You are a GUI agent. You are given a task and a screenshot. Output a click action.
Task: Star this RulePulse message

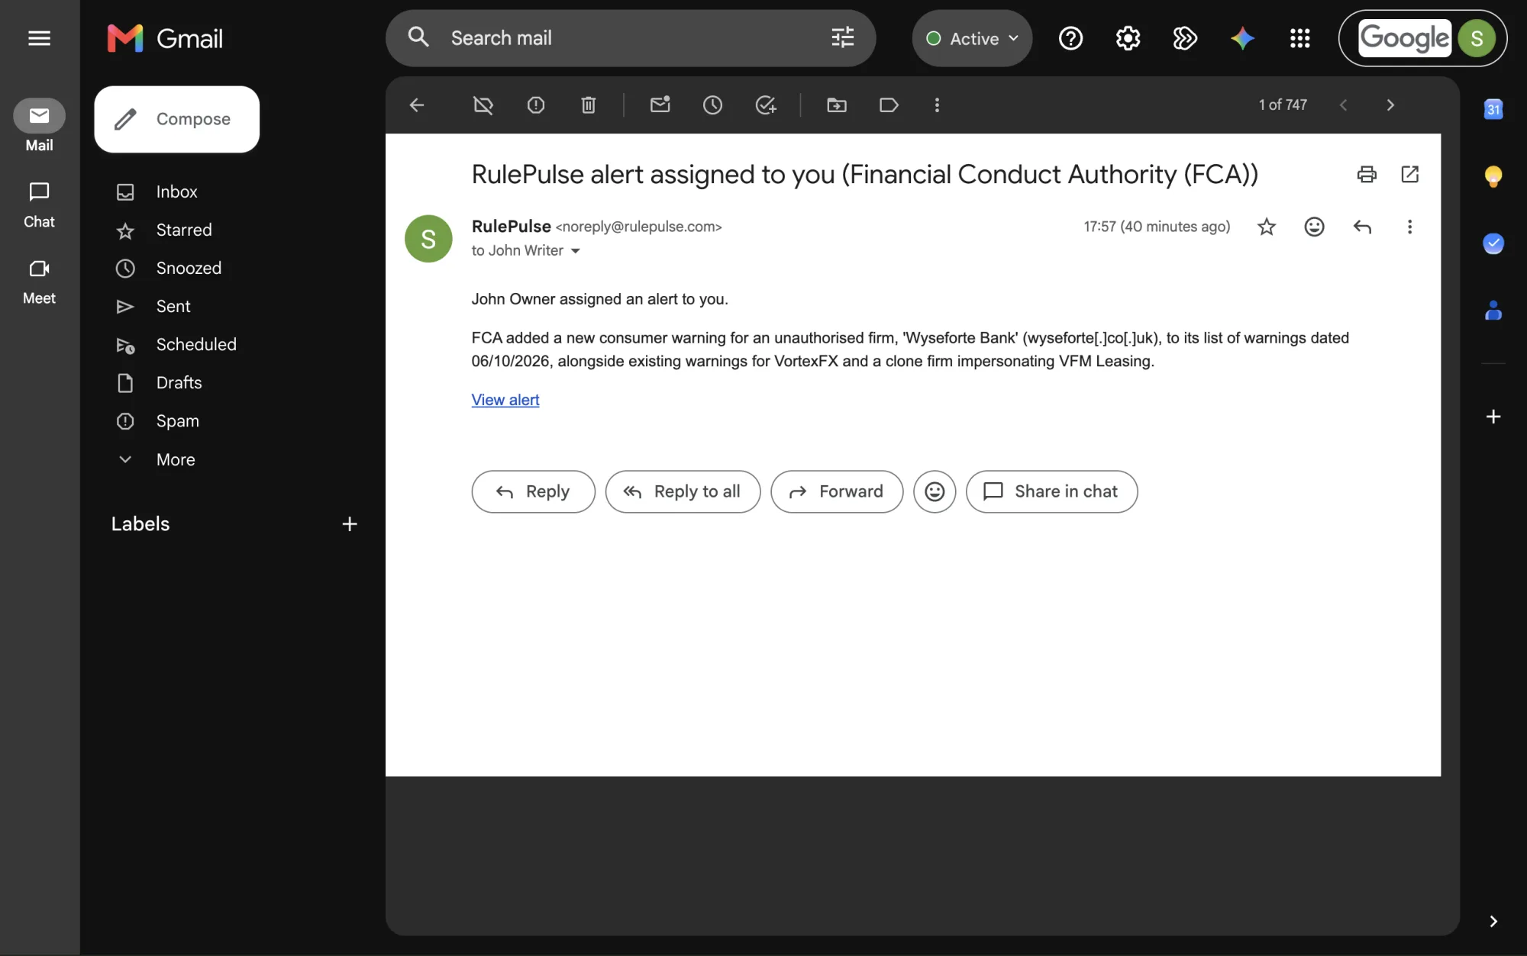pos(1267,227)
